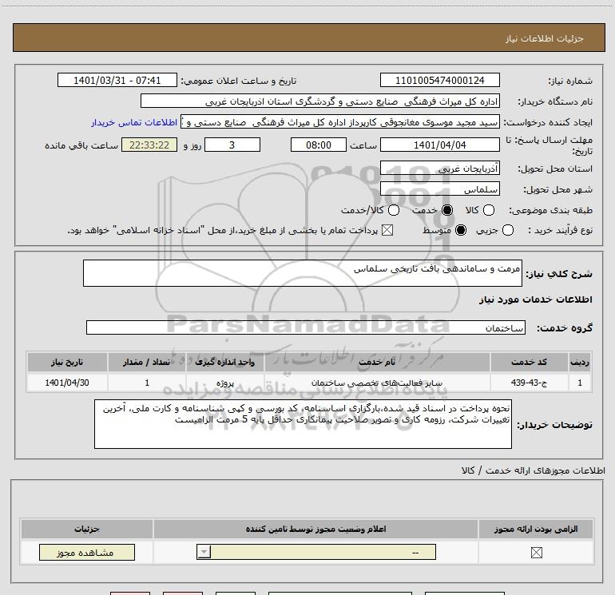This screenshot has height=595, width=615.
Task: Click the تاریخ نیاز column header
Action: (67, 362)
